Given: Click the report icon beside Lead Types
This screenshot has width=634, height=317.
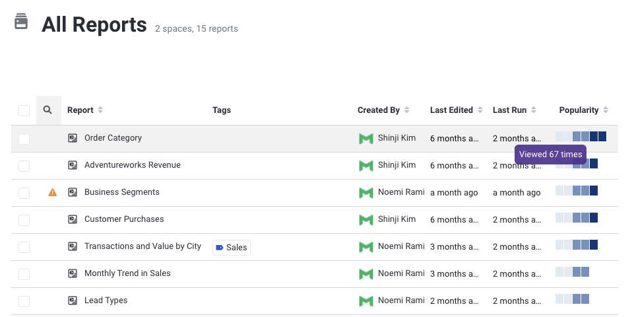Looking at the screenshot, I should click(73, 301).
